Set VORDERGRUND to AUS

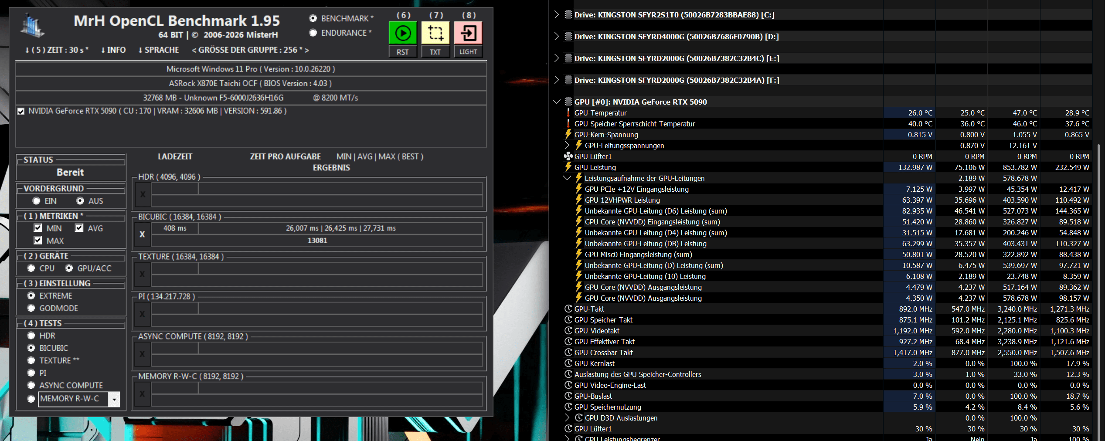click(80, 201)
